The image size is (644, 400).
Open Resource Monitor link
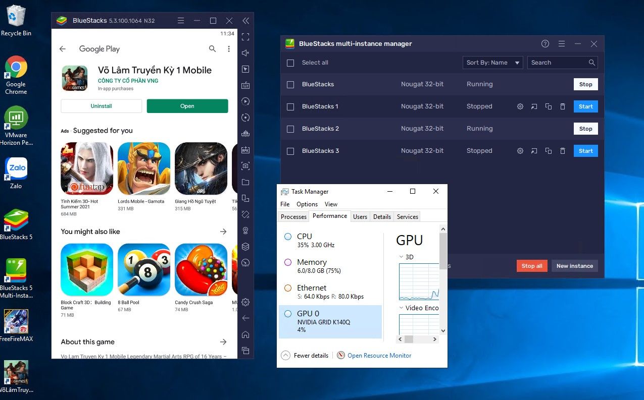pyautogui.click(x=379, y=356)
